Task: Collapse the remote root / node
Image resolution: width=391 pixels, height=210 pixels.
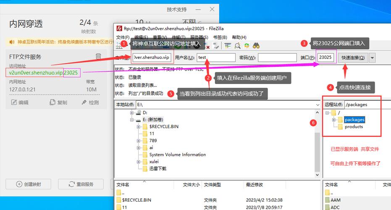Action: (x=327, y=113)
